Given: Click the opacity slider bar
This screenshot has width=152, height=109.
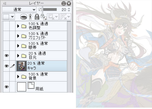Looking at the screenshot, I should click(x=50, y=10).
